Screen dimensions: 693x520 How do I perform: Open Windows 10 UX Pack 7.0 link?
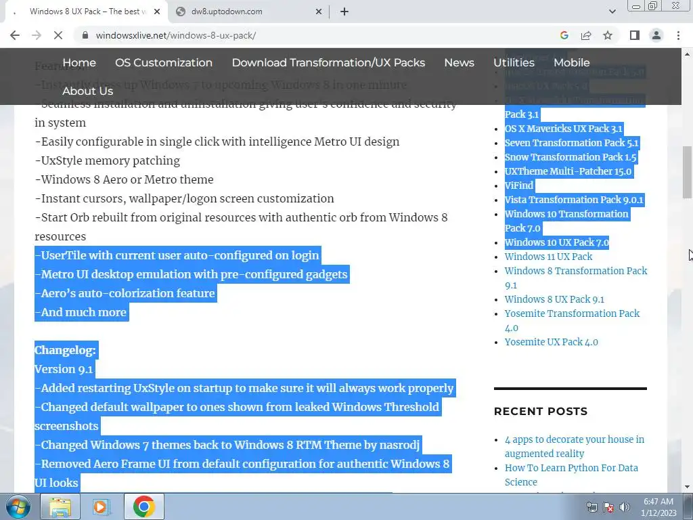pyautogui.click(x=557, y=242)
